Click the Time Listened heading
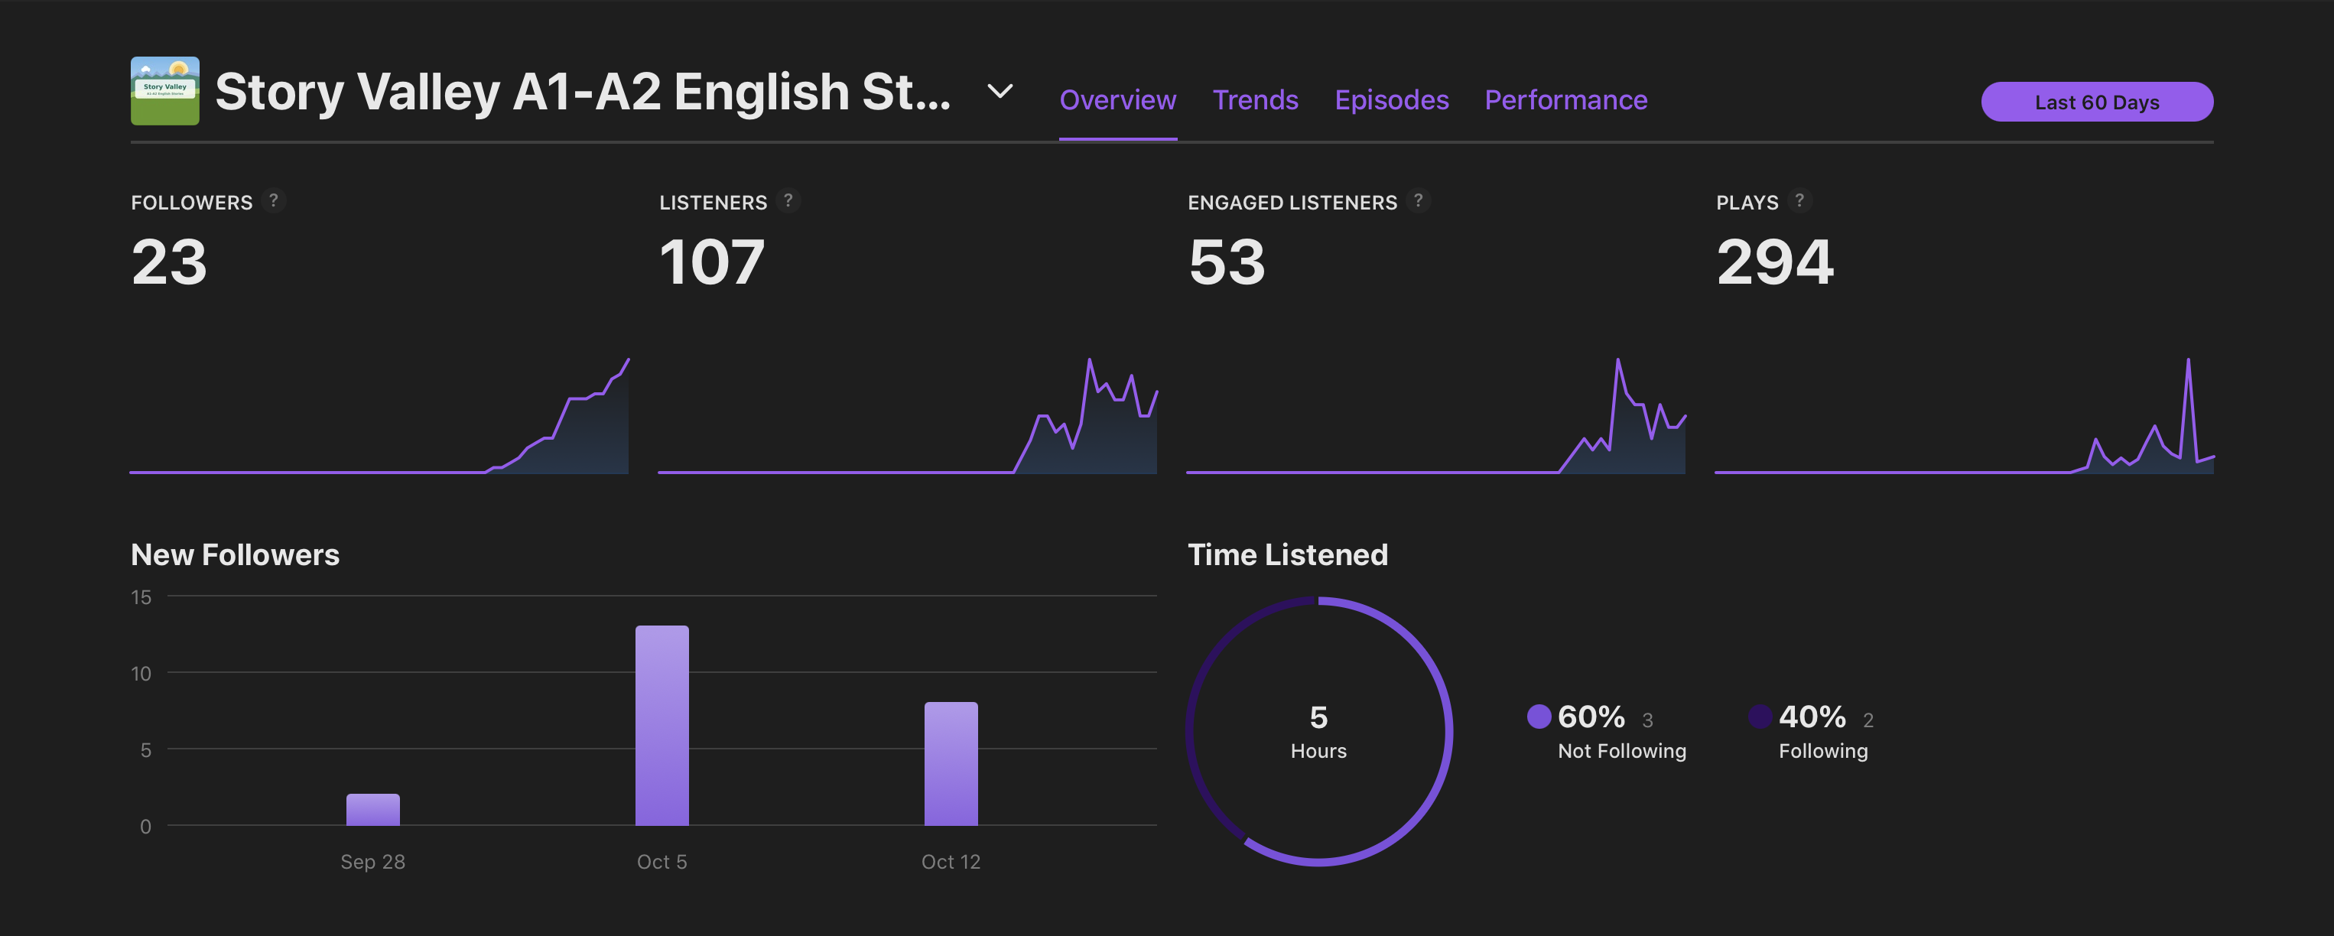 pos(1288,554)
